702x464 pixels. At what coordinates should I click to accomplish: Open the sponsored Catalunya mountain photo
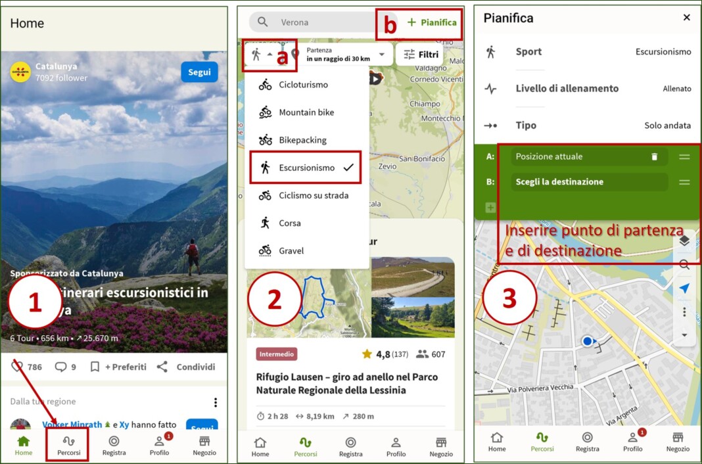(114, 201)
